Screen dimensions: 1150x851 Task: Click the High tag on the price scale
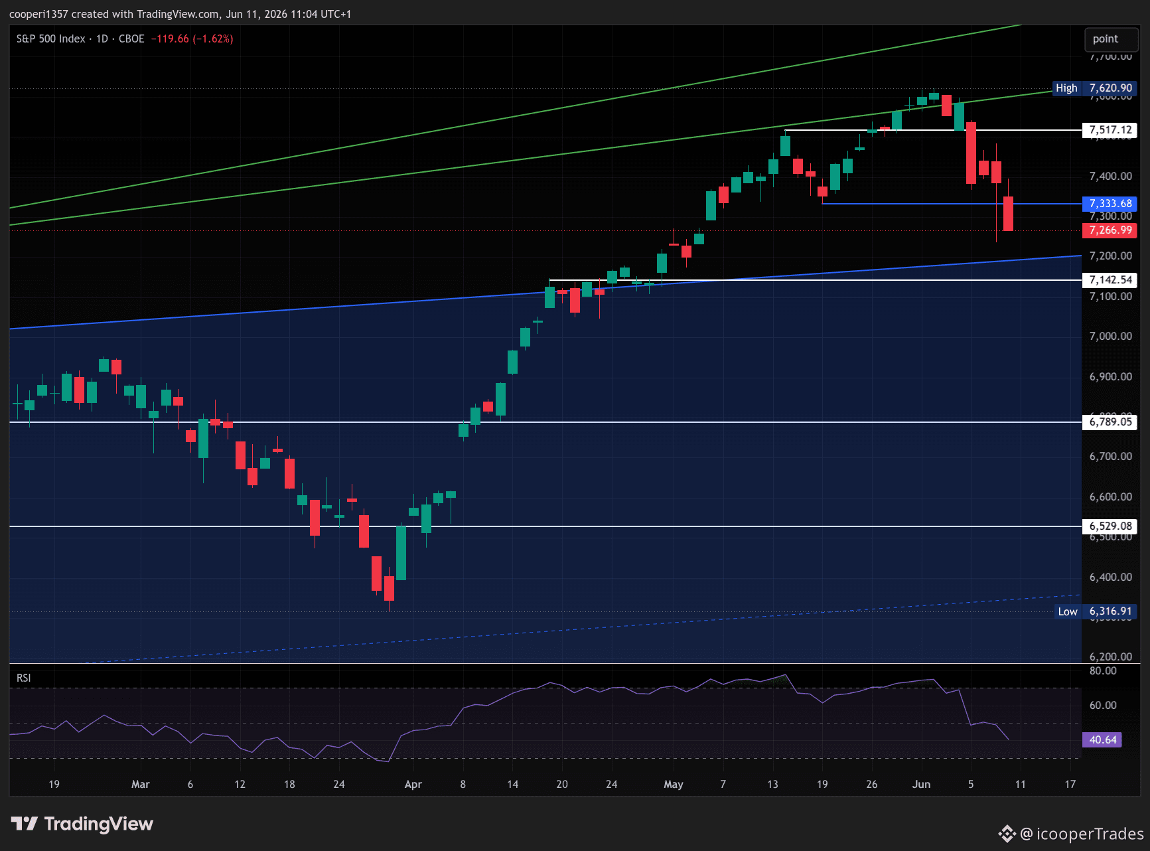pos(1066,88)
